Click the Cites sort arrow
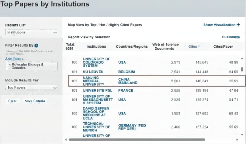246x144 pixels. 199,46
